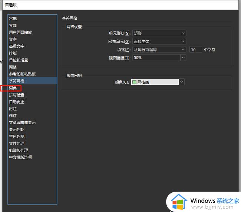Click the green 网格绿 color swatch

135,82
